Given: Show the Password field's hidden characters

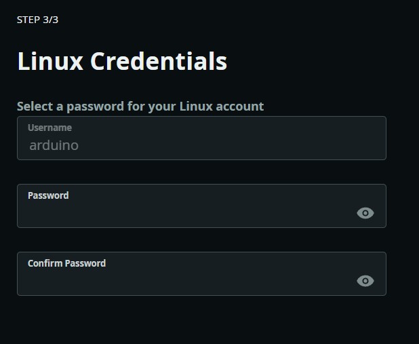Looking at the screenshot, I should tap(365, 213).
